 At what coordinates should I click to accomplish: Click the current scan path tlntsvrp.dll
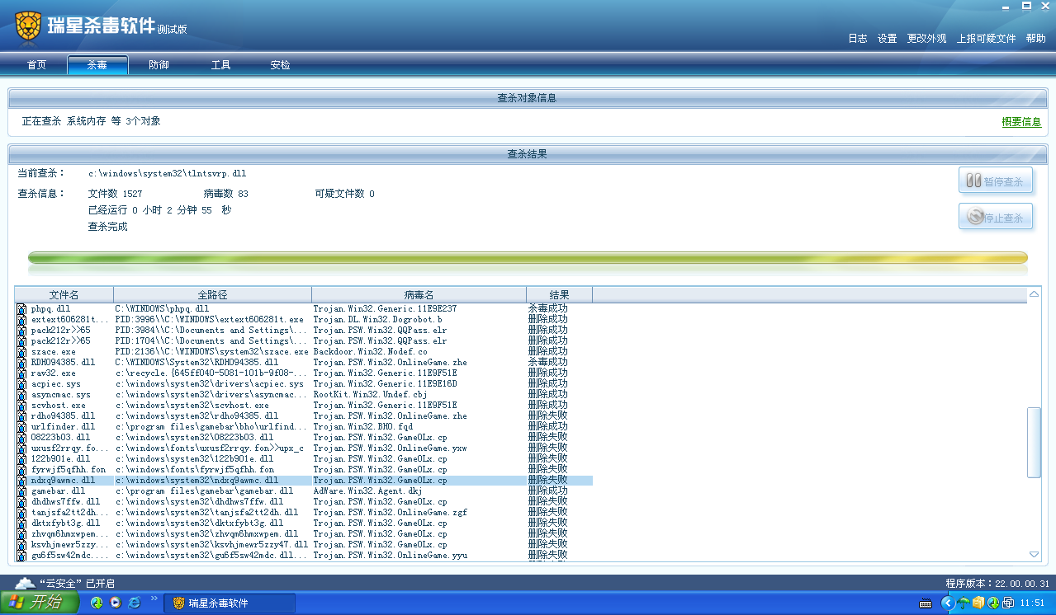point(167,173)
